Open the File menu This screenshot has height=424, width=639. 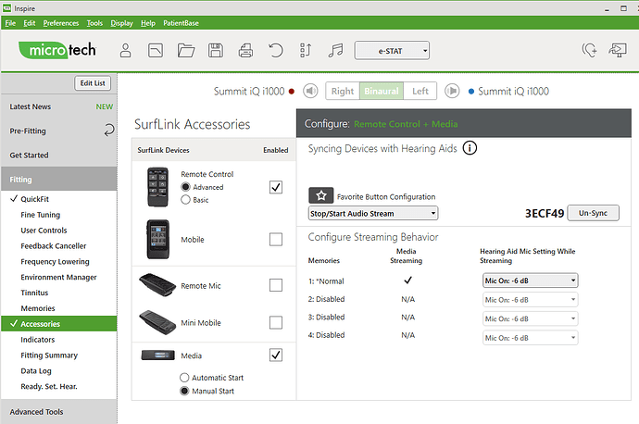(10, 23)
